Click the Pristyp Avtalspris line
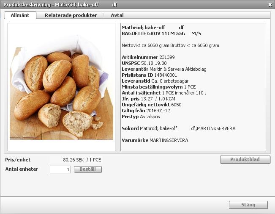Screen dimensions: 275x214 (x=141, y=117)
